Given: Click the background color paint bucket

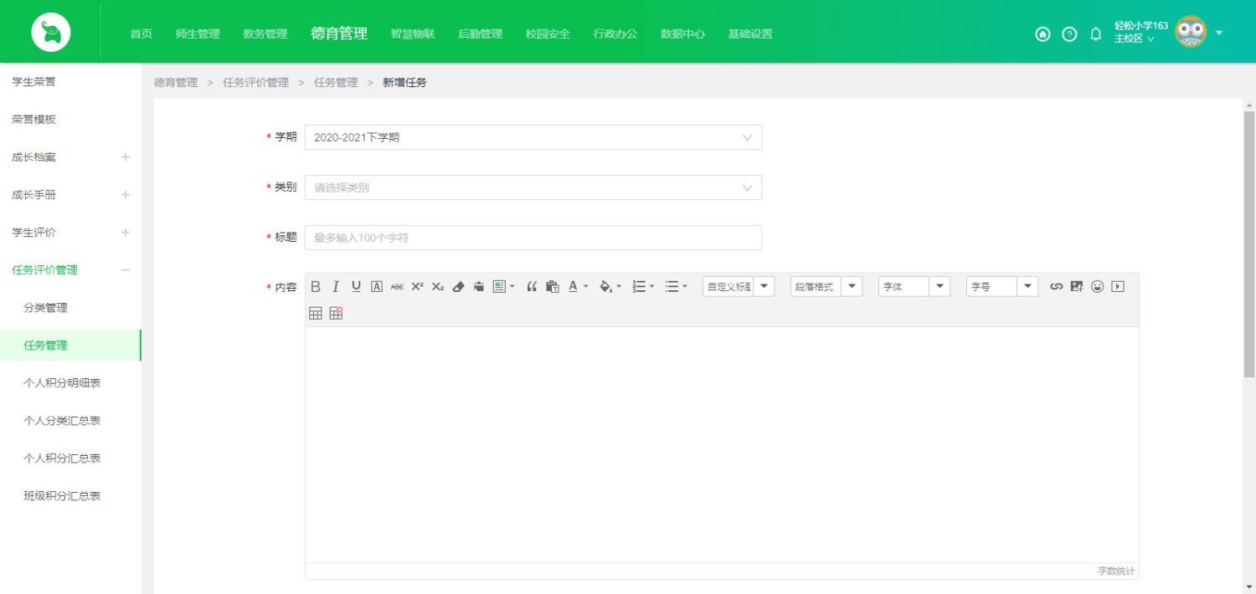Looking at the screenshot, I should (605, 286).
